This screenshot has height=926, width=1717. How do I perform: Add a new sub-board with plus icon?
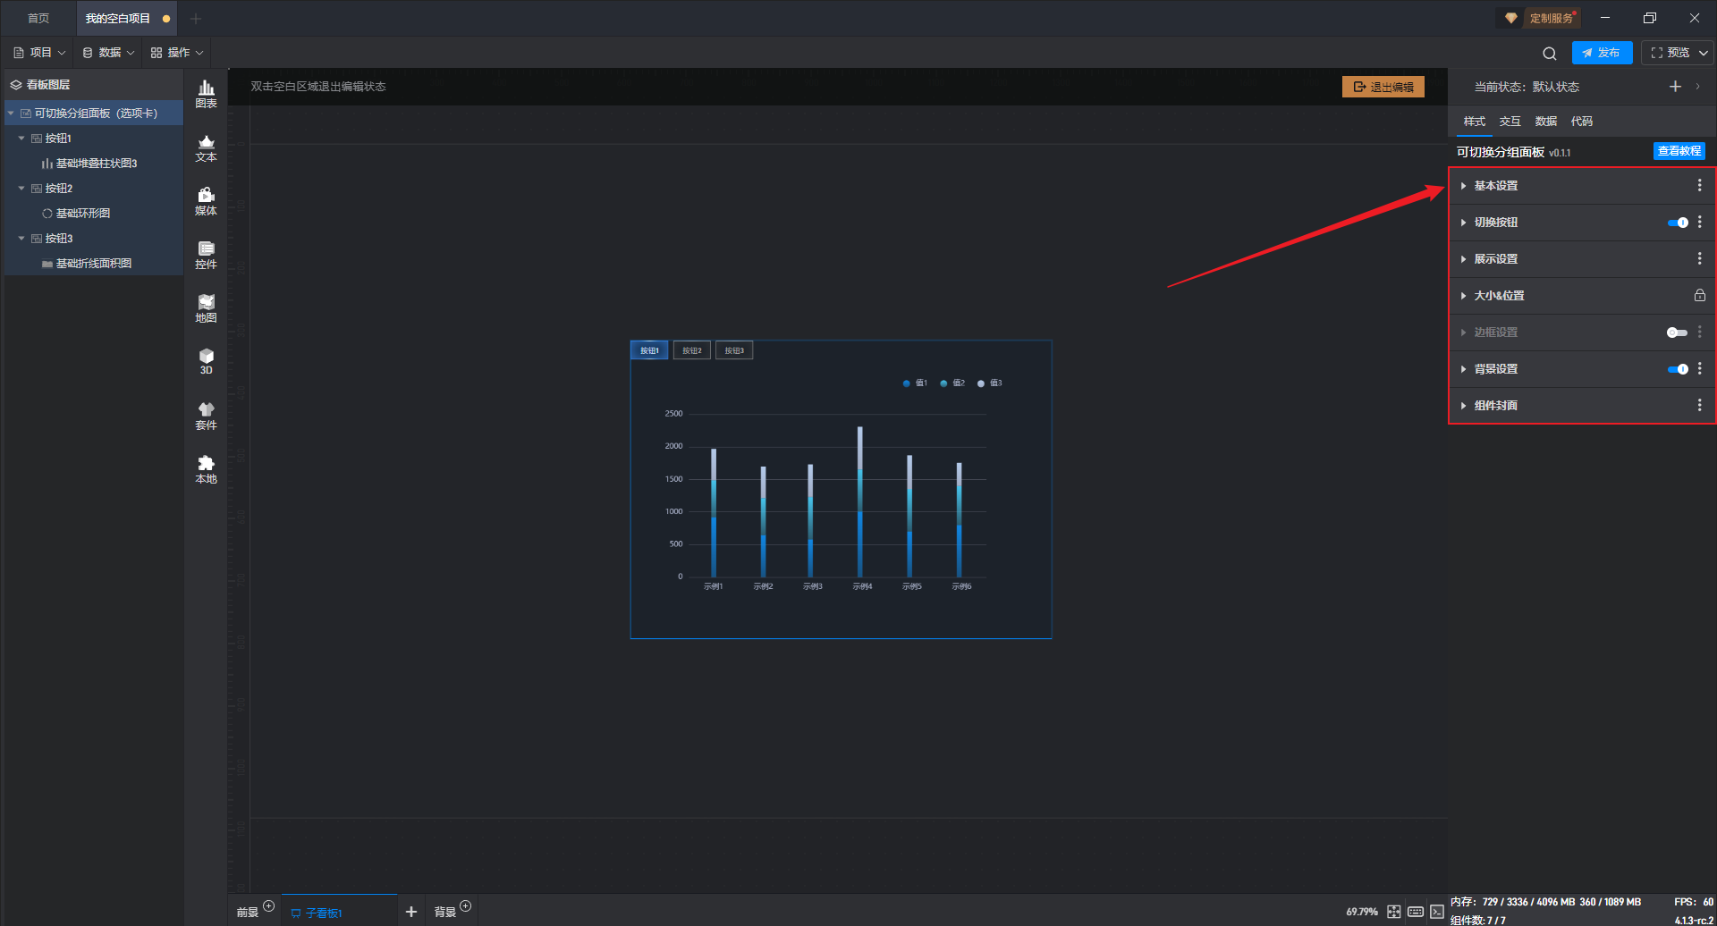411,912
